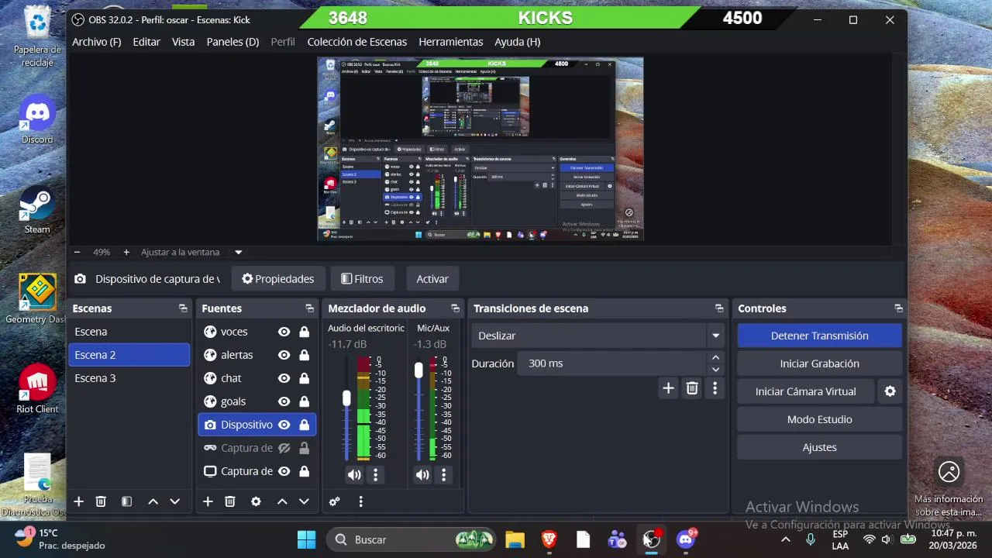Click Detener Transmisión button
Screen dimensions: 992x558
[x=819, y=336]
